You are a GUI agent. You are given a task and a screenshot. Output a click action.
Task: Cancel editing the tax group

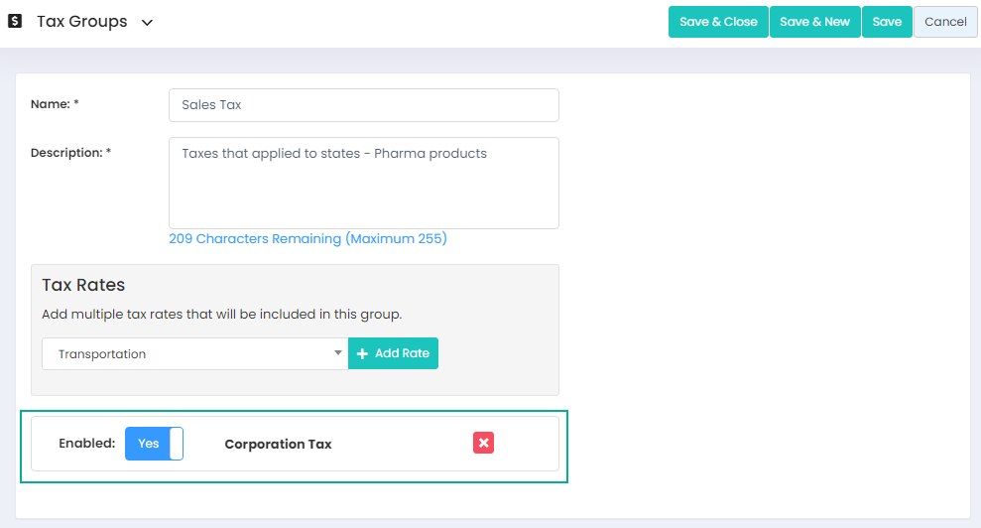(945, 22)
